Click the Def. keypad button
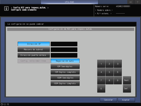This screenshot has width=141, height=106. (127, 89)
